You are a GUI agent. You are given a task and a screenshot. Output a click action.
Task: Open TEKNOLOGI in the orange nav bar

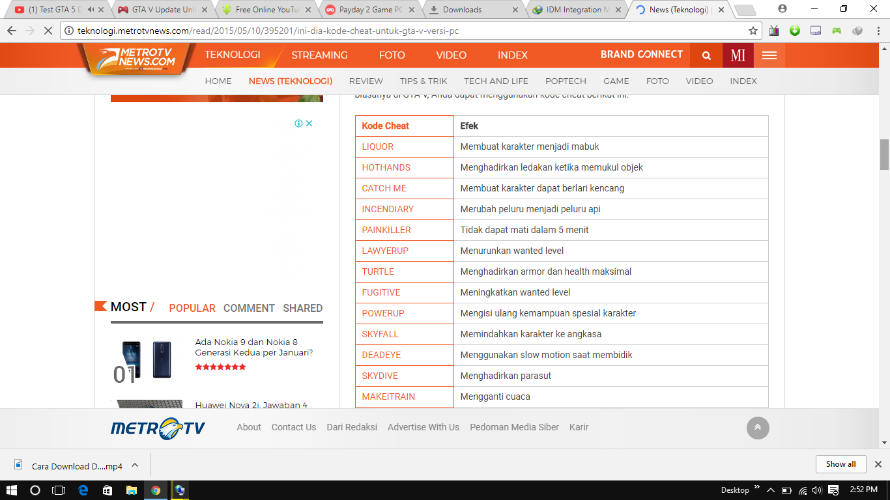(x=233, y=55)
